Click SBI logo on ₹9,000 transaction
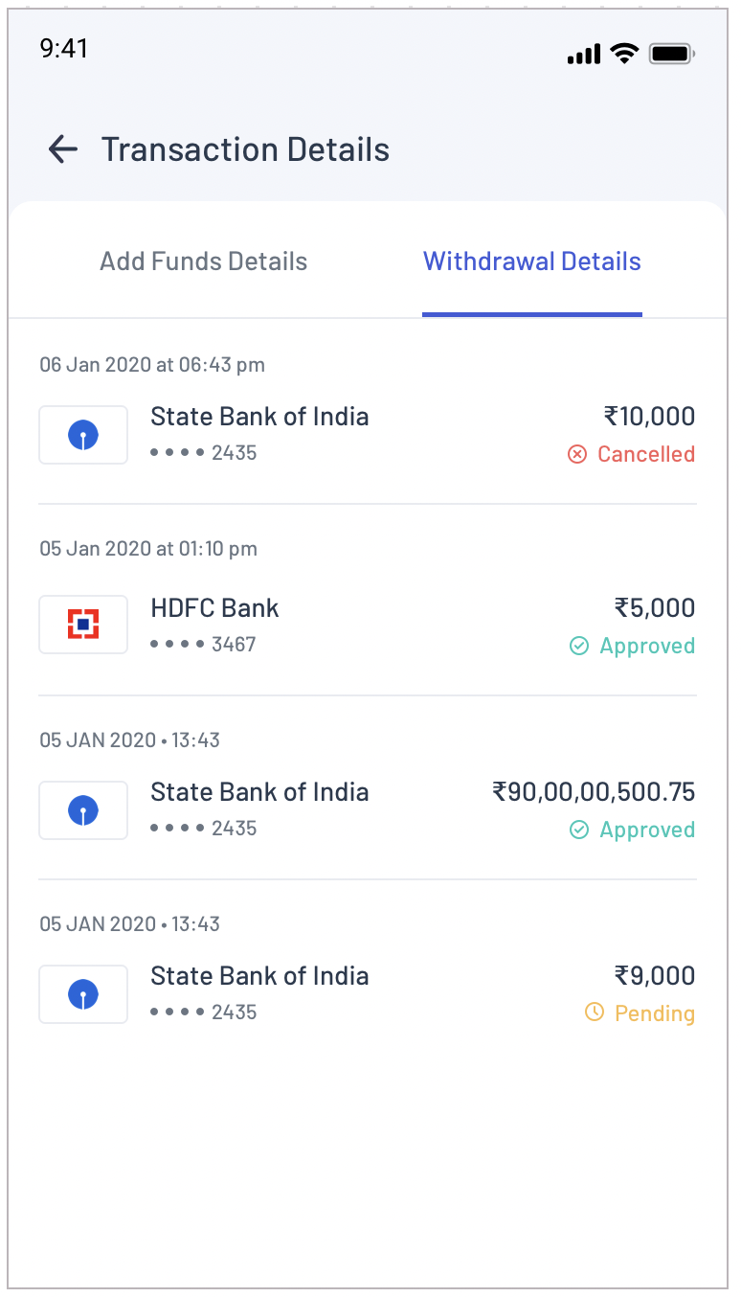 tap(83, 994)
